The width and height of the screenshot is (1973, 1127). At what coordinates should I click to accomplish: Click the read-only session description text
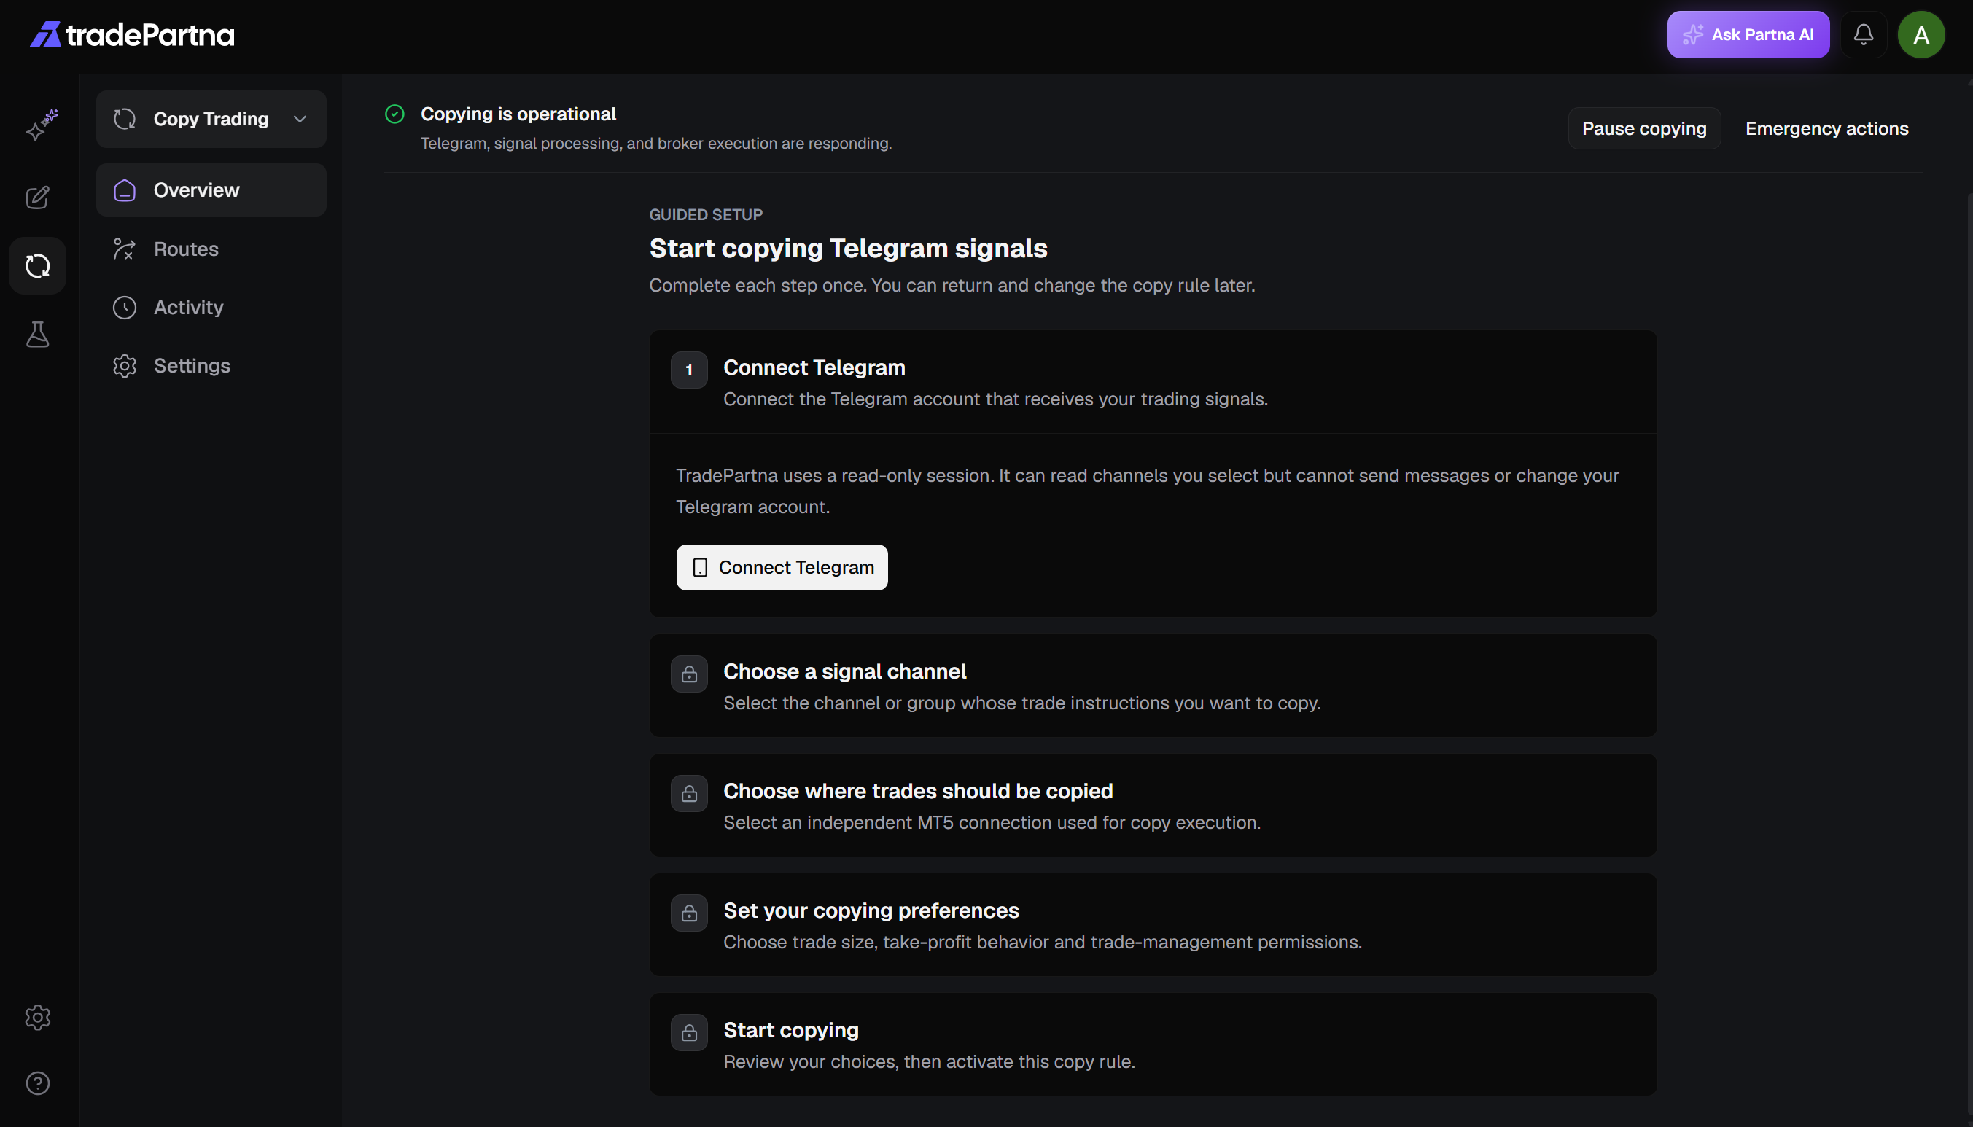[1147, 491]
